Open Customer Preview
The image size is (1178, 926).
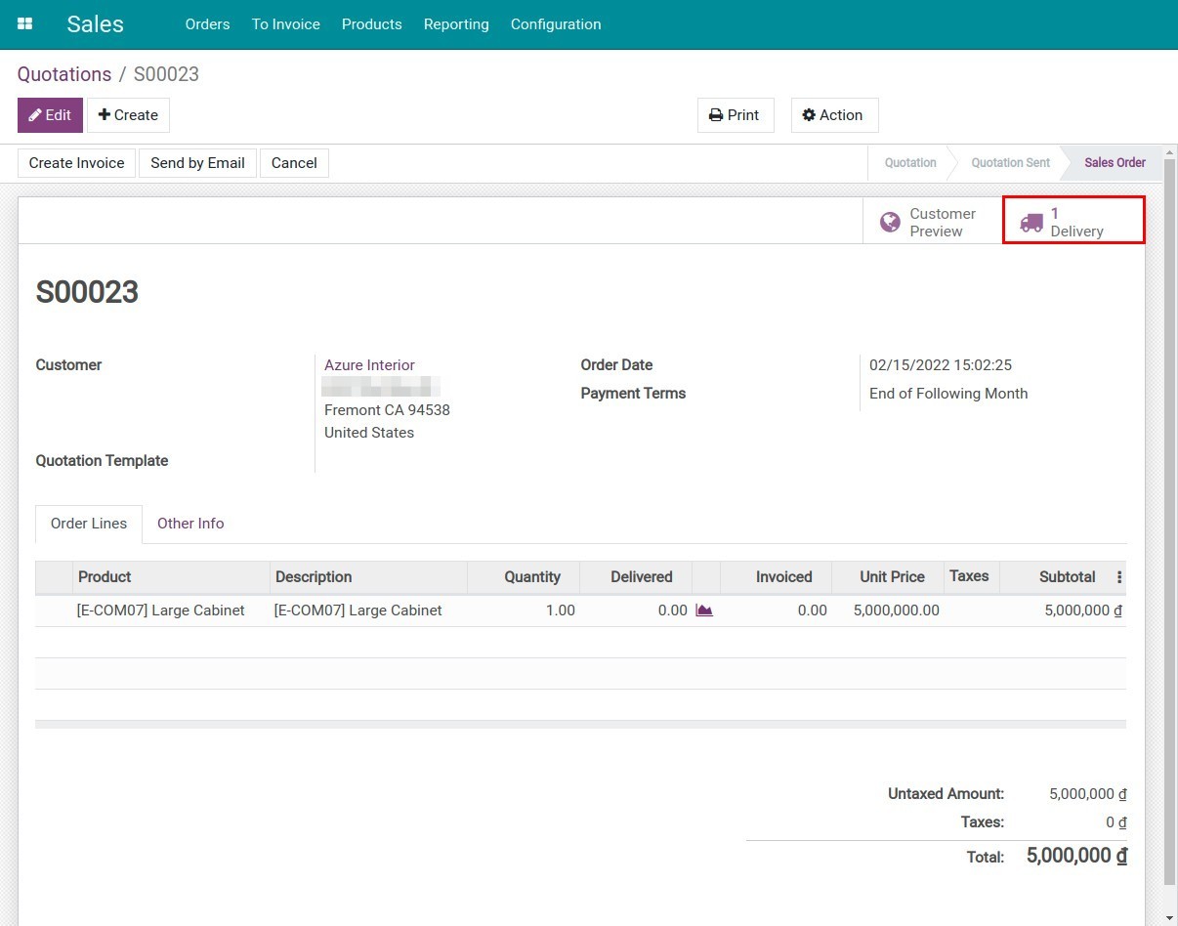click(x=931, y=222)
